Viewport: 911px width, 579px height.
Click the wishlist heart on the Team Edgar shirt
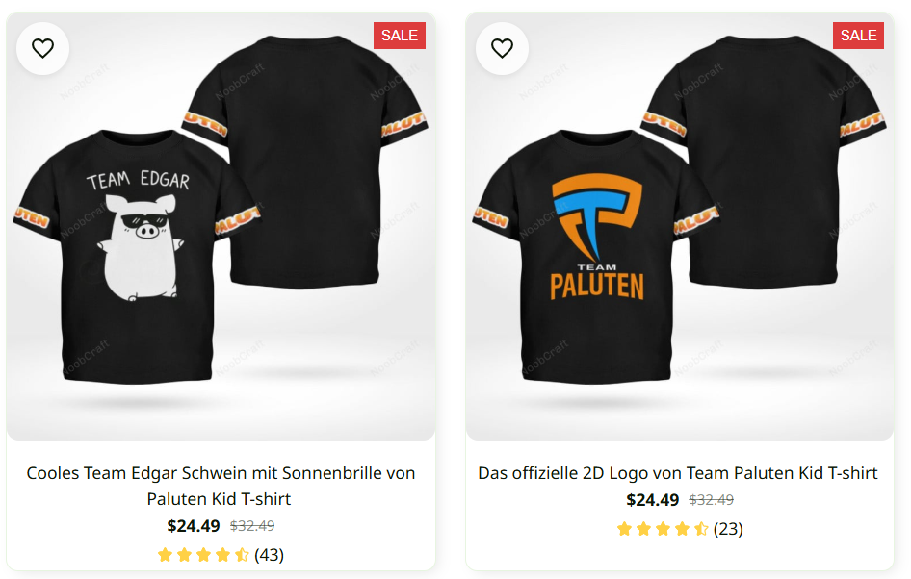pyautogui.click(x=42, y=48)
